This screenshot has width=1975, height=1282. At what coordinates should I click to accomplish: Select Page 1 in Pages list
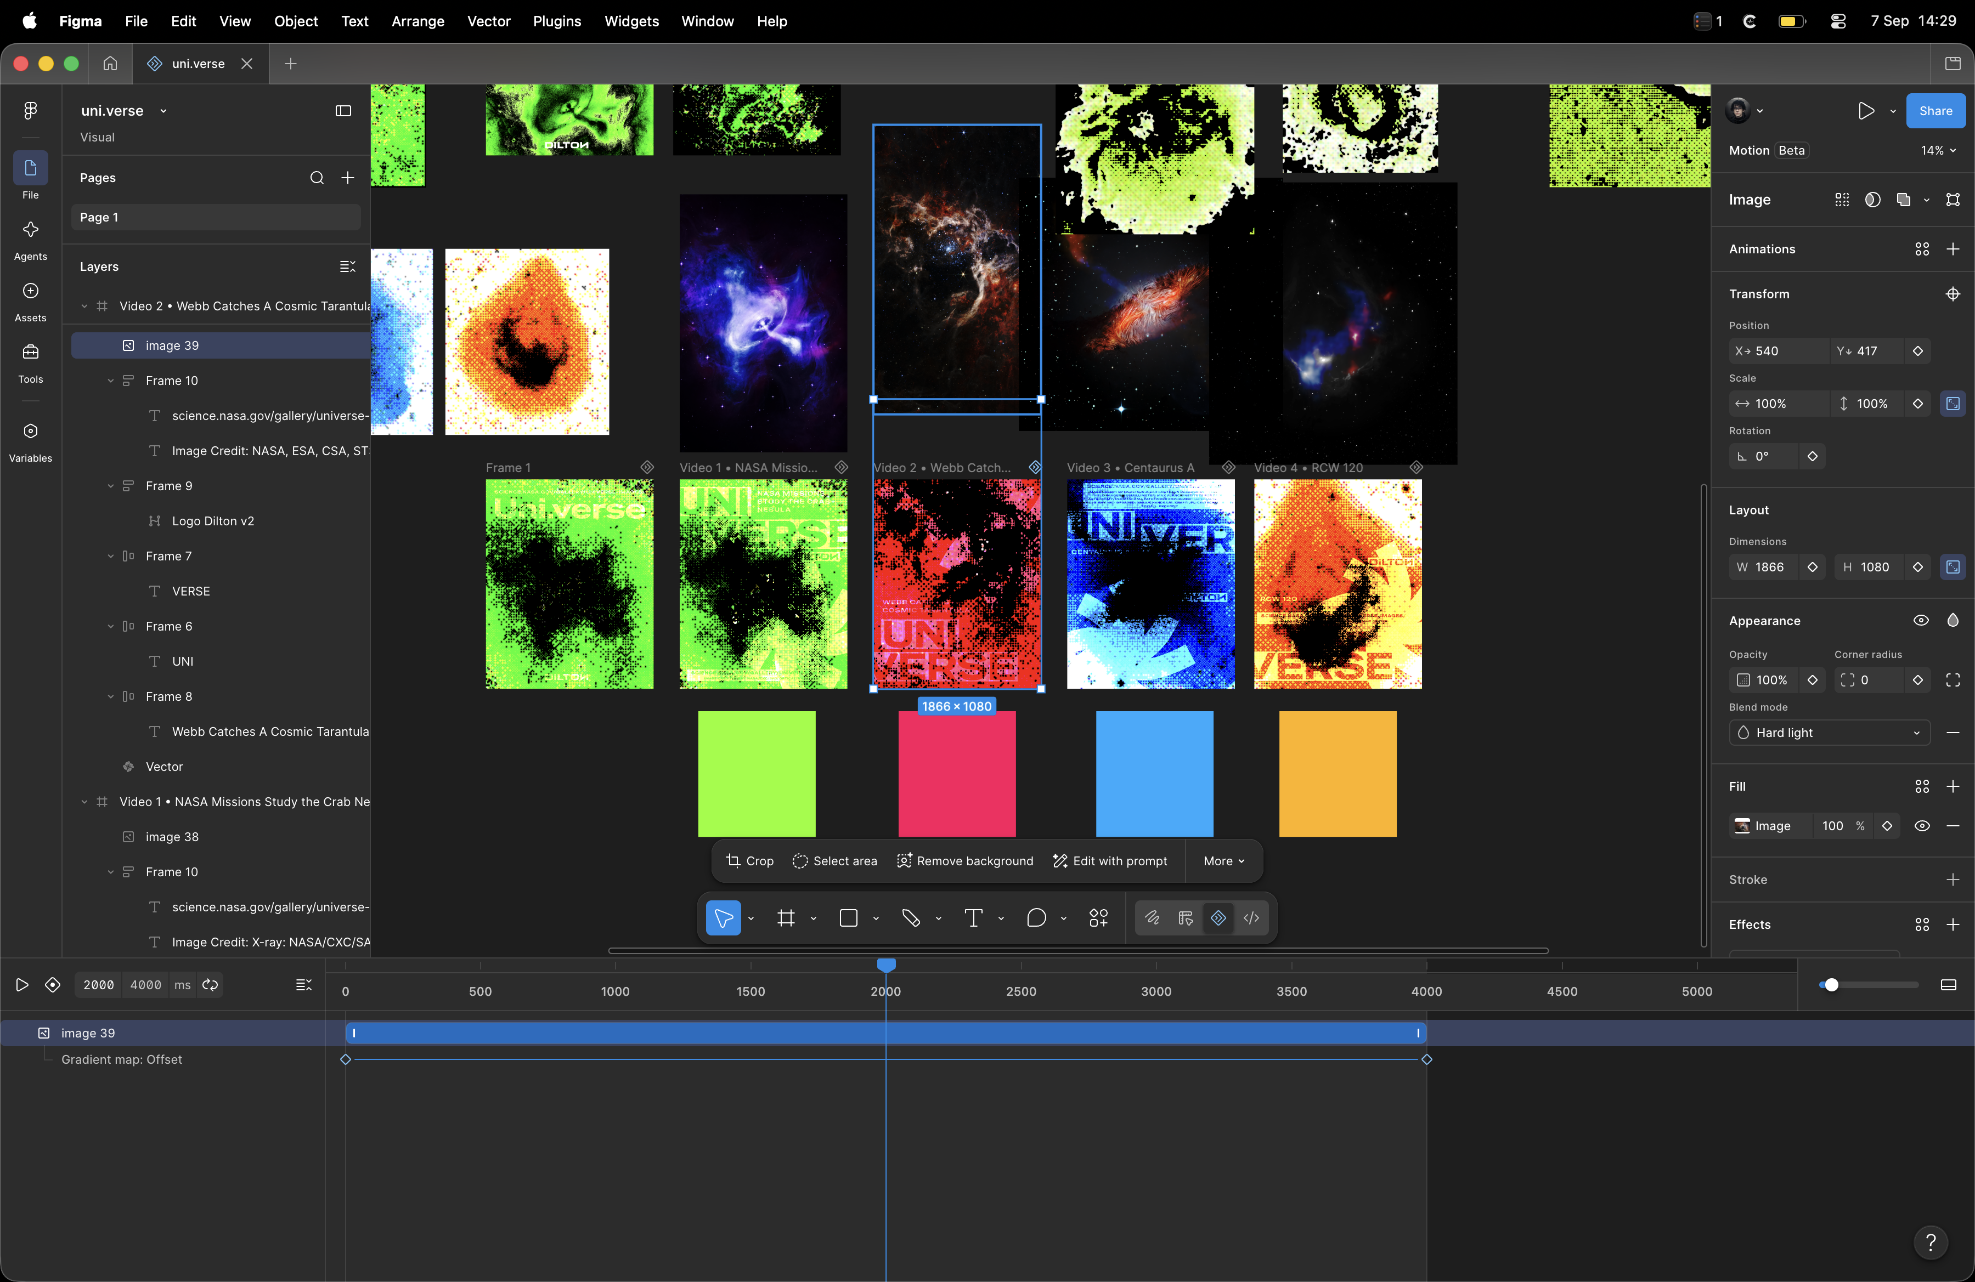(x=216, y=217)
